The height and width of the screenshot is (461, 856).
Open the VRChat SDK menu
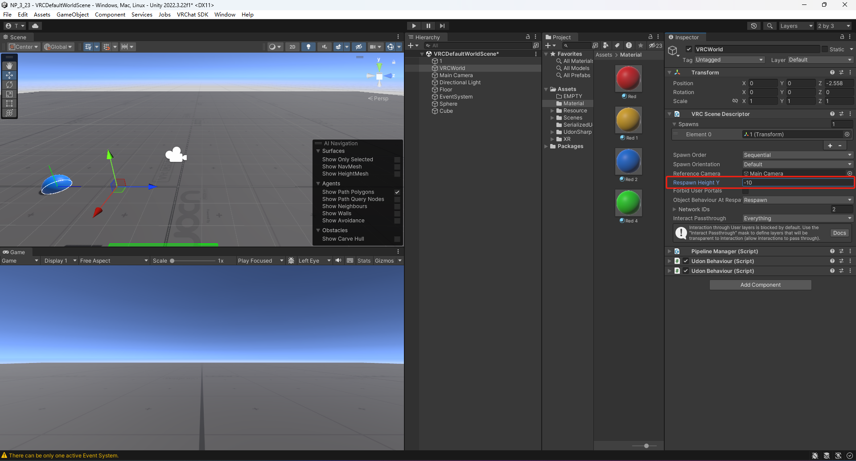pos(193,15)
